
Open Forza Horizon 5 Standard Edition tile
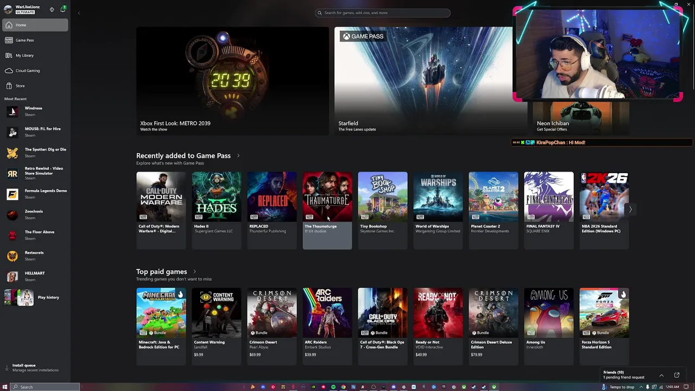604,326
